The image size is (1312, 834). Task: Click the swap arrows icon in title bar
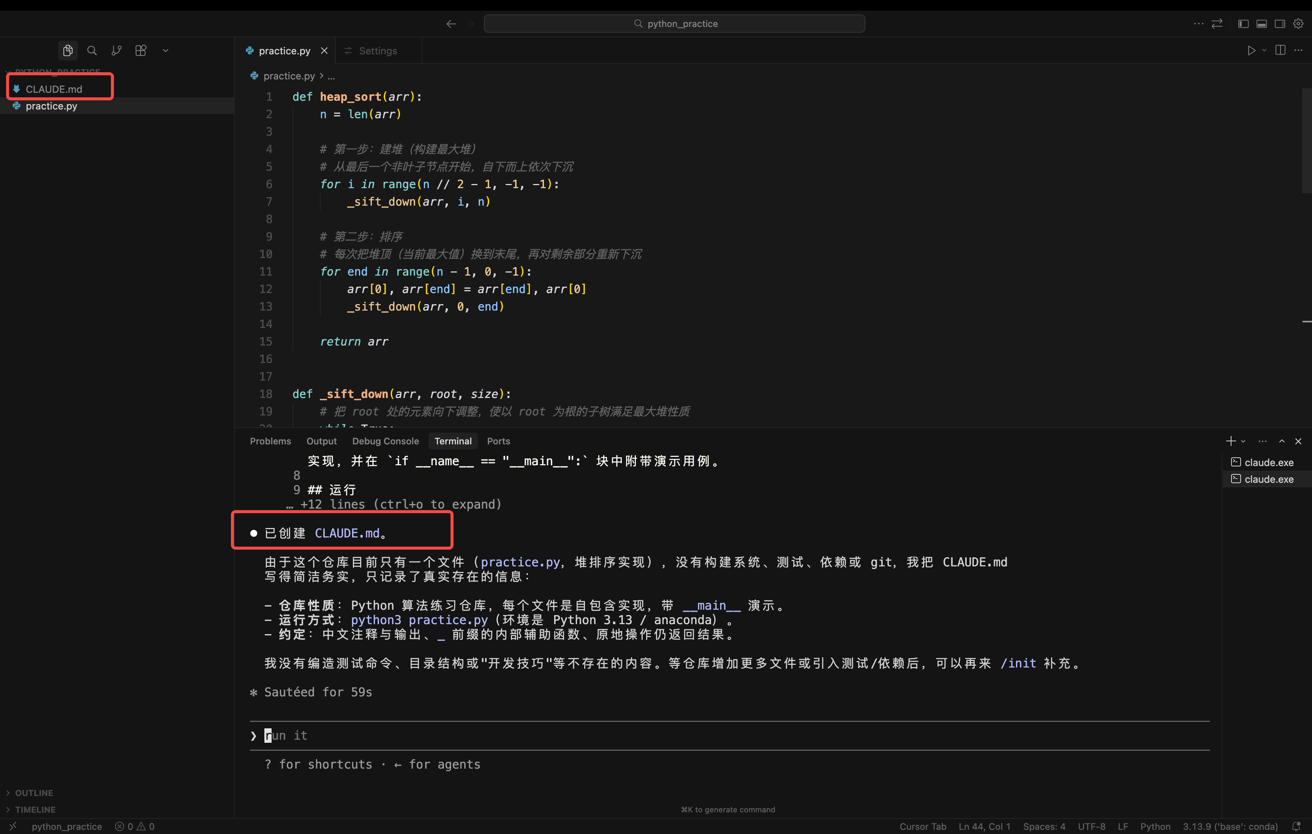pos(1217,24)
